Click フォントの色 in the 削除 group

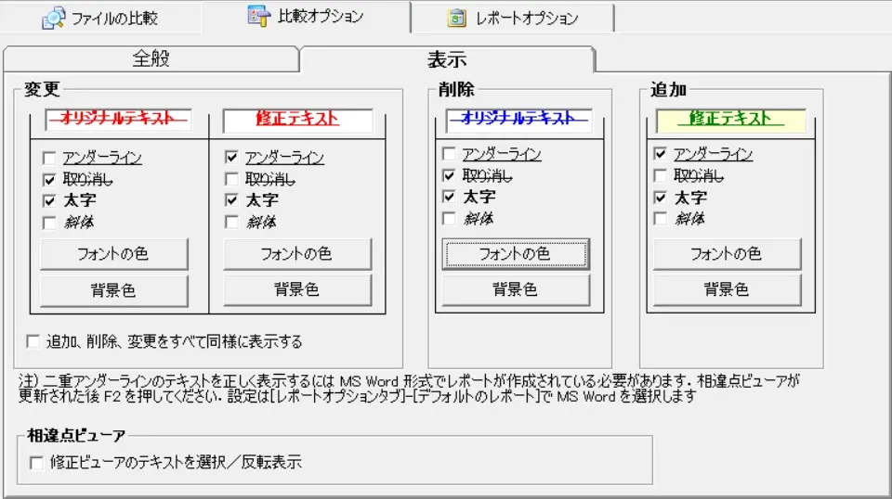pos(516,254)
